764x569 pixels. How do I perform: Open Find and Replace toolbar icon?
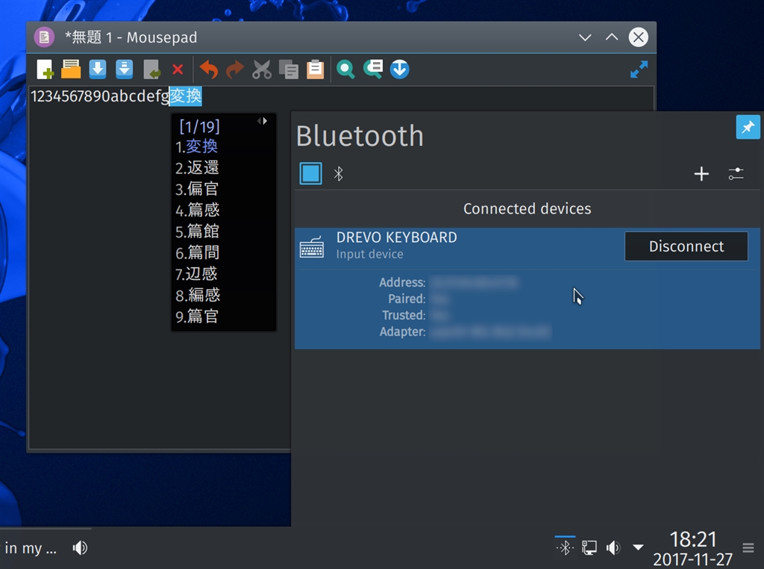tap(373, 69)
